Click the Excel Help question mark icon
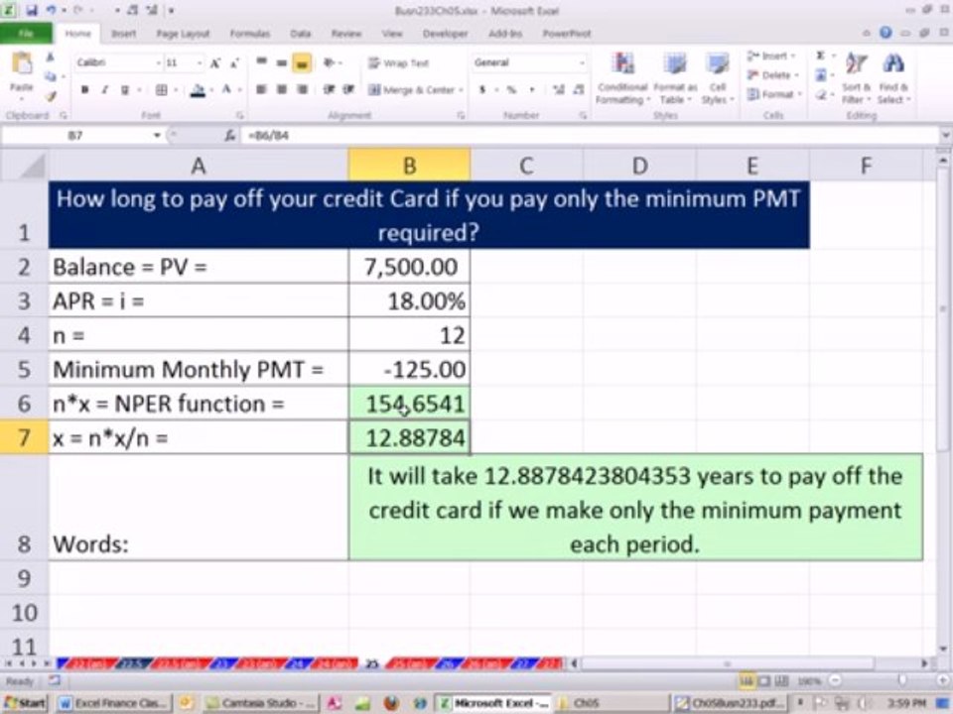 (x=885, y=33)
